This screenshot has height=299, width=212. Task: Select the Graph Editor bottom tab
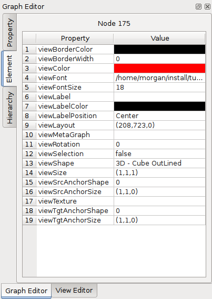[x=26, y=291]
